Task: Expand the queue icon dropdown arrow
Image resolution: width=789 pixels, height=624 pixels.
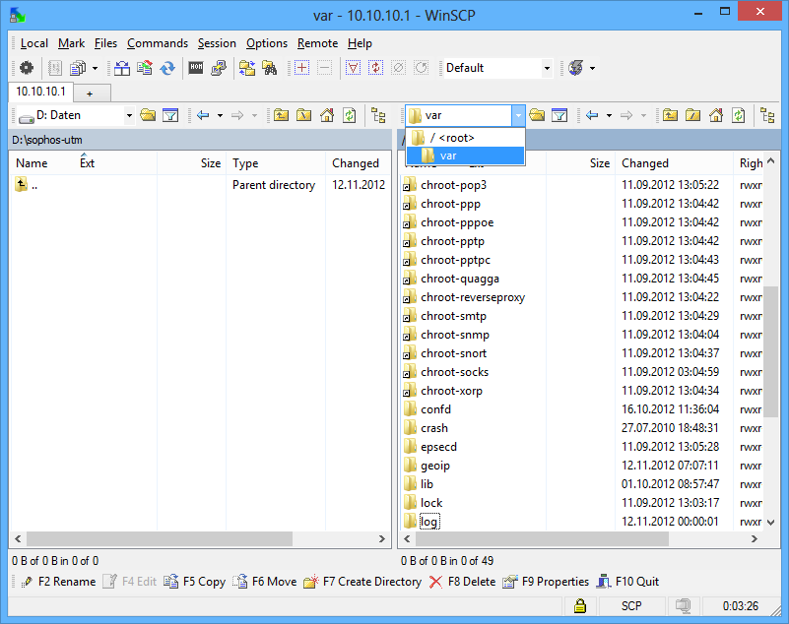Action: tap(95, 68)
